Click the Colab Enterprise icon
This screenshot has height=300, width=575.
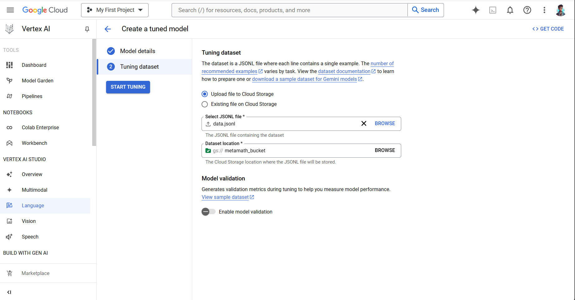(x=9, y=127)
